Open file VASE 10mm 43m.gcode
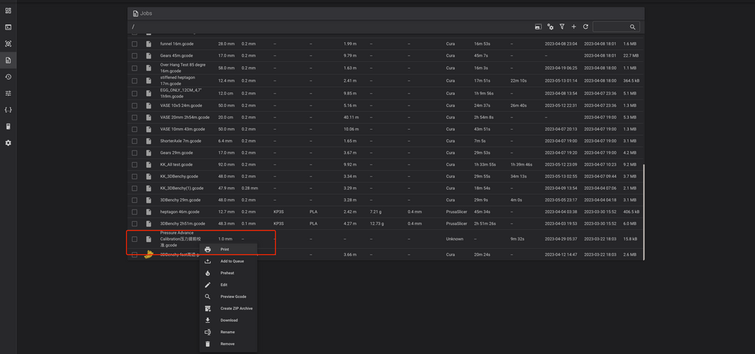Screen dimensions: 755x354 (183, 129)
